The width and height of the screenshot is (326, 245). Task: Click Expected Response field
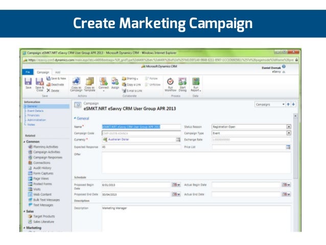(x=142, y=147)
